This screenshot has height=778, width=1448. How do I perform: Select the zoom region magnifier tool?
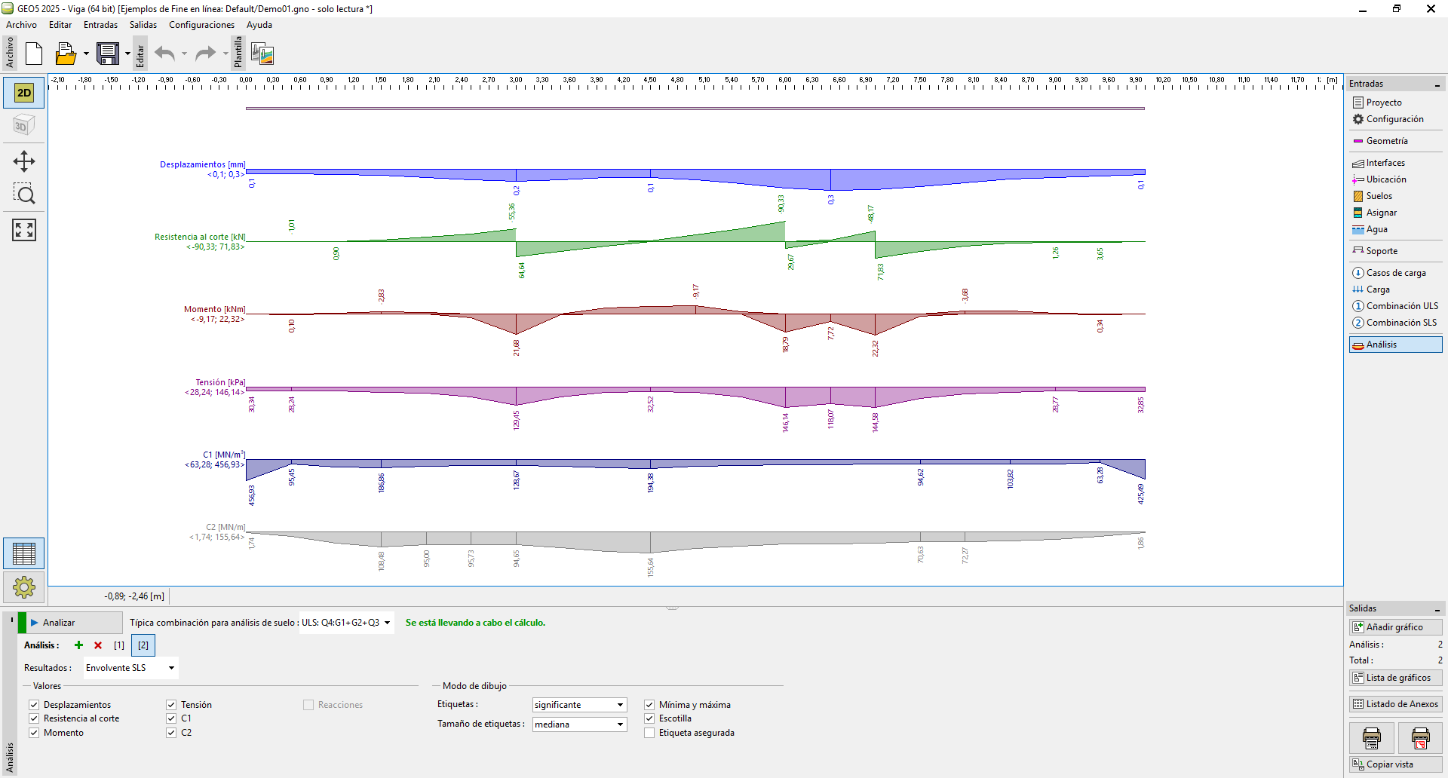click(24, 194)
